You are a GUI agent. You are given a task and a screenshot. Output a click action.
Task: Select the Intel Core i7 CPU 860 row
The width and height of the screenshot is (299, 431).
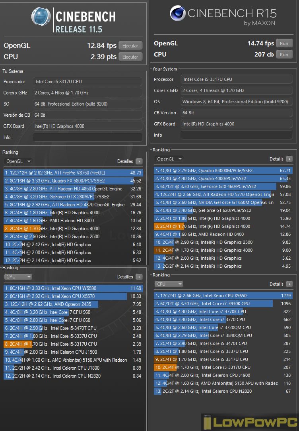pos(73,320)
